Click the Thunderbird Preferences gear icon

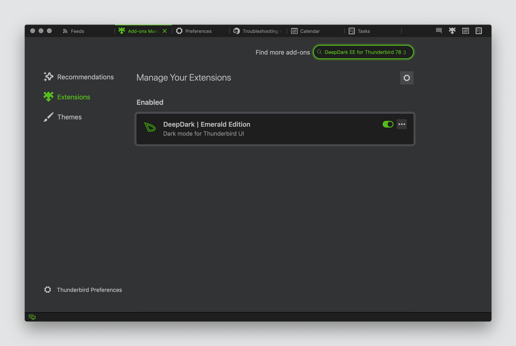click(x=48, y=290)
